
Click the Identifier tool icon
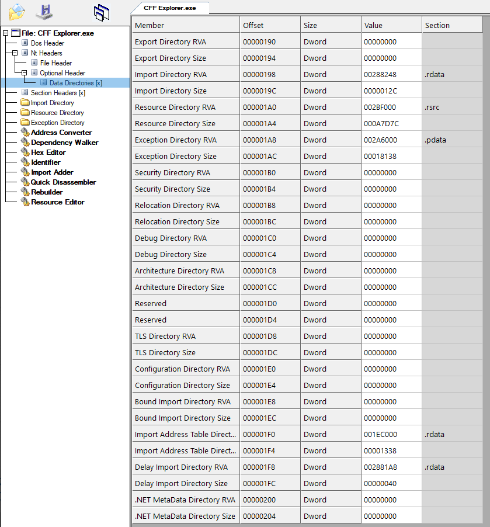point(25,162)
